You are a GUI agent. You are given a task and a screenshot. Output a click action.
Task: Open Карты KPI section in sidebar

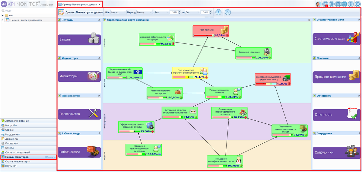[28, 166]
